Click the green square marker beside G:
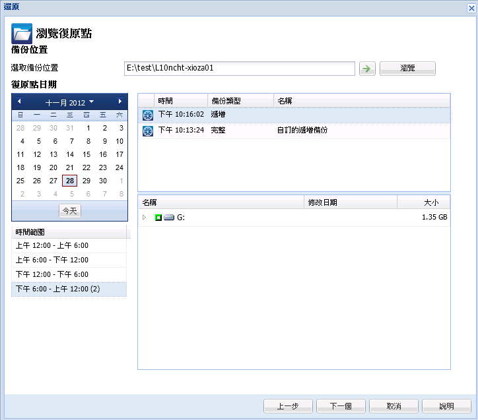 [158, 217]
